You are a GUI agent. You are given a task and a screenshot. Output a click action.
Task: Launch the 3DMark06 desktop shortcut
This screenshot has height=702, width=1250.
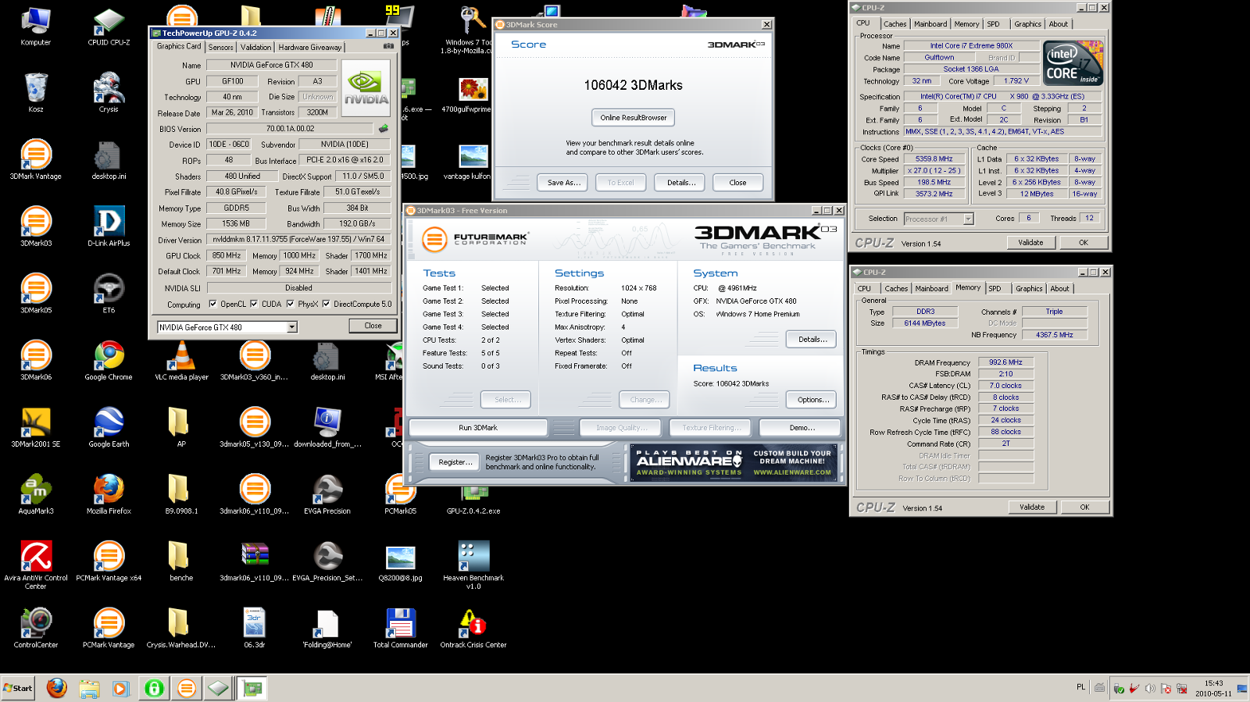click(x=36, y=360)
